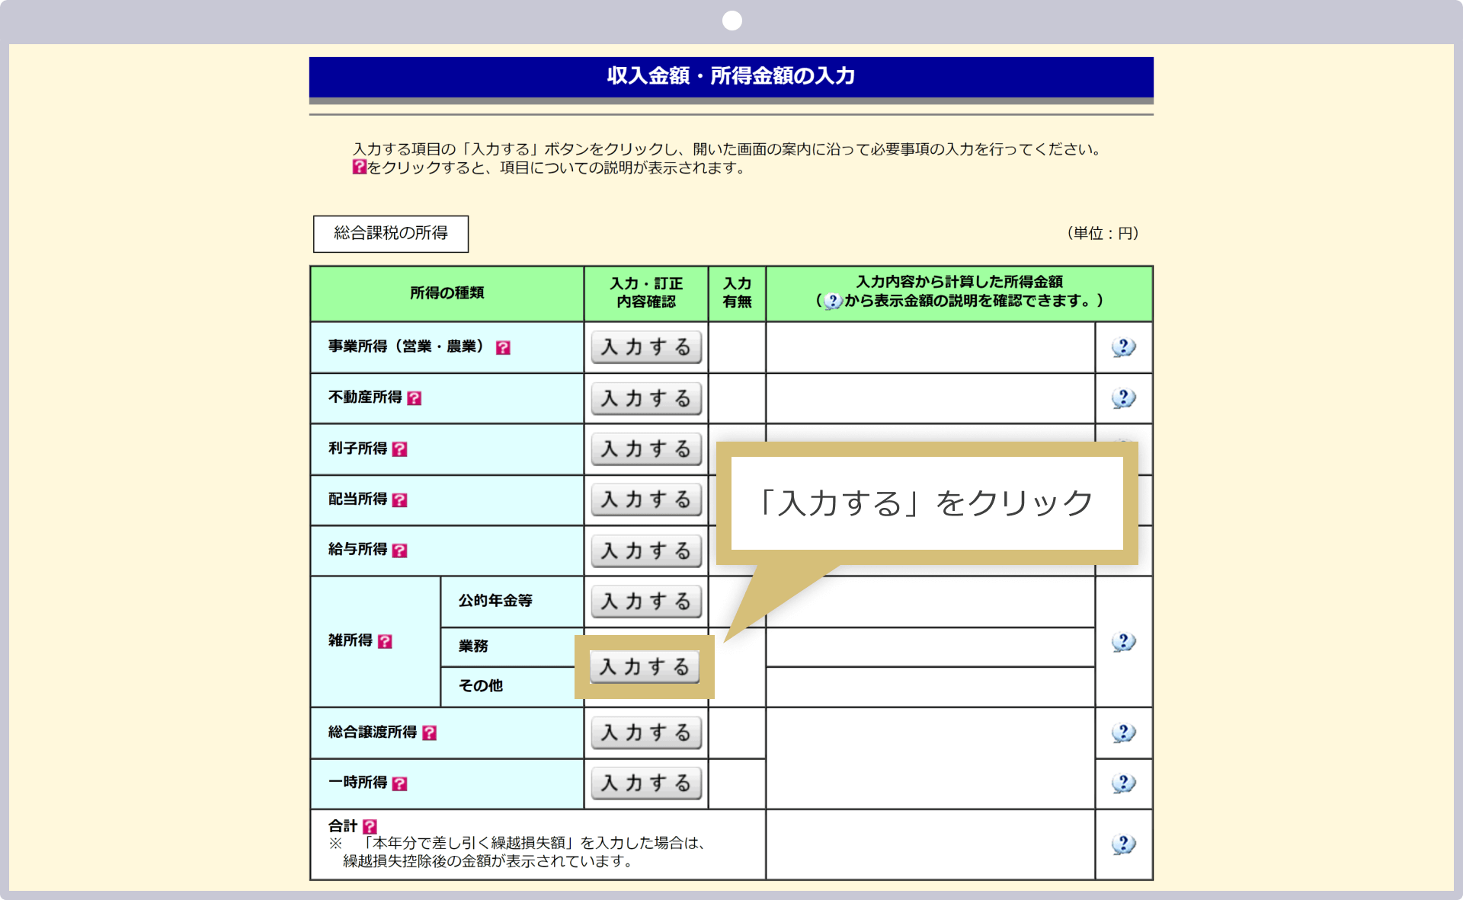Click the （単位：円） unit text
The image size is (1463, 900).
pos(1103,234)
